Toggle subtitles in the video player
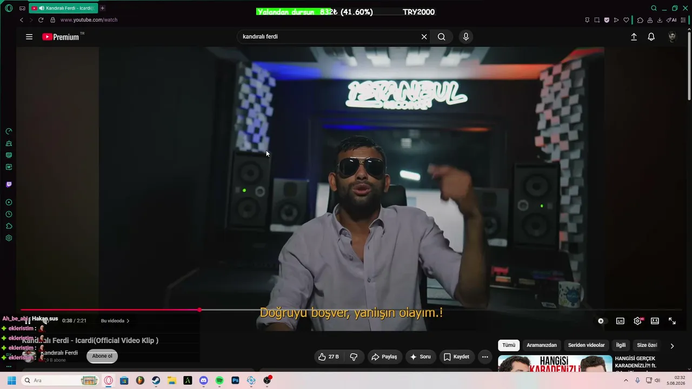 click(x=620, y=321)
